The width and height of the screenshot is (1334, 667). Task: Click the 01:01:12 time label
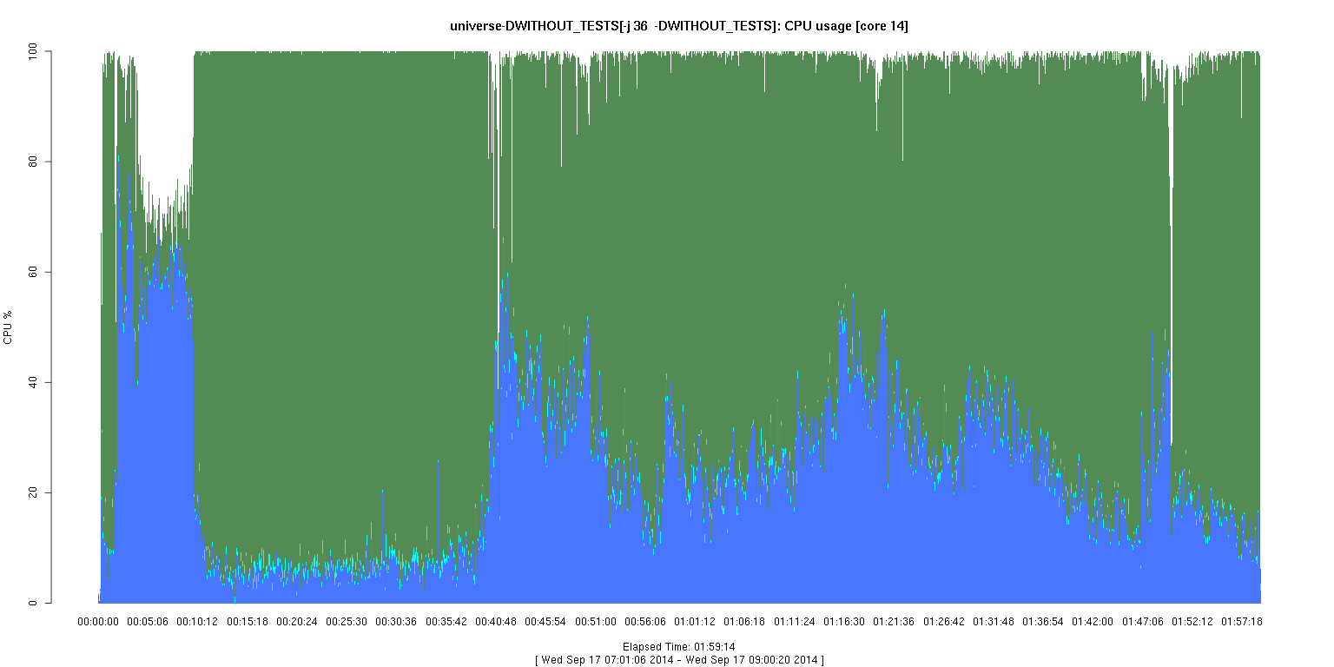tap(695, 622)
